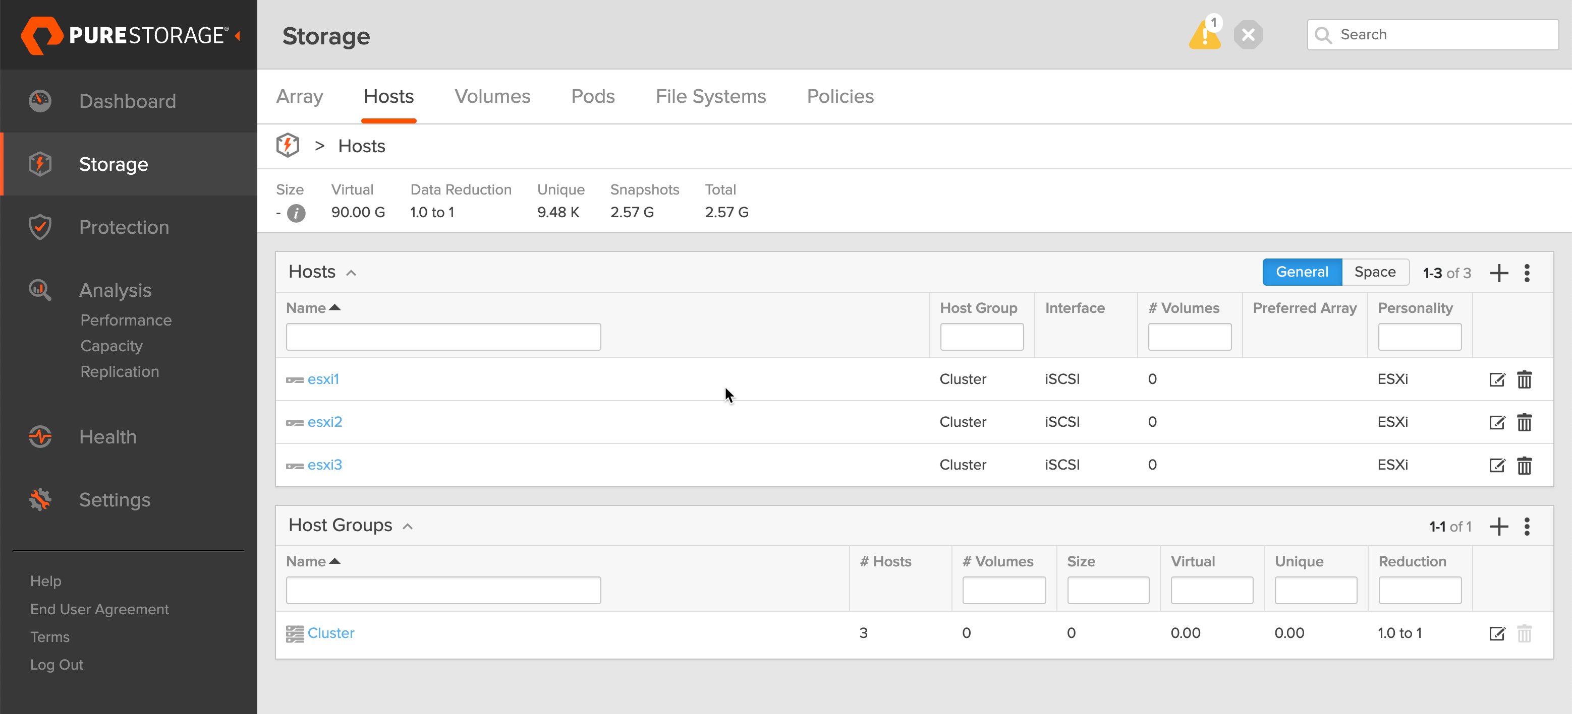Viewport: 1572px width, 714px height.
Task: Collapse sidebar using logo arrow
Action: [x=238, y=35]
